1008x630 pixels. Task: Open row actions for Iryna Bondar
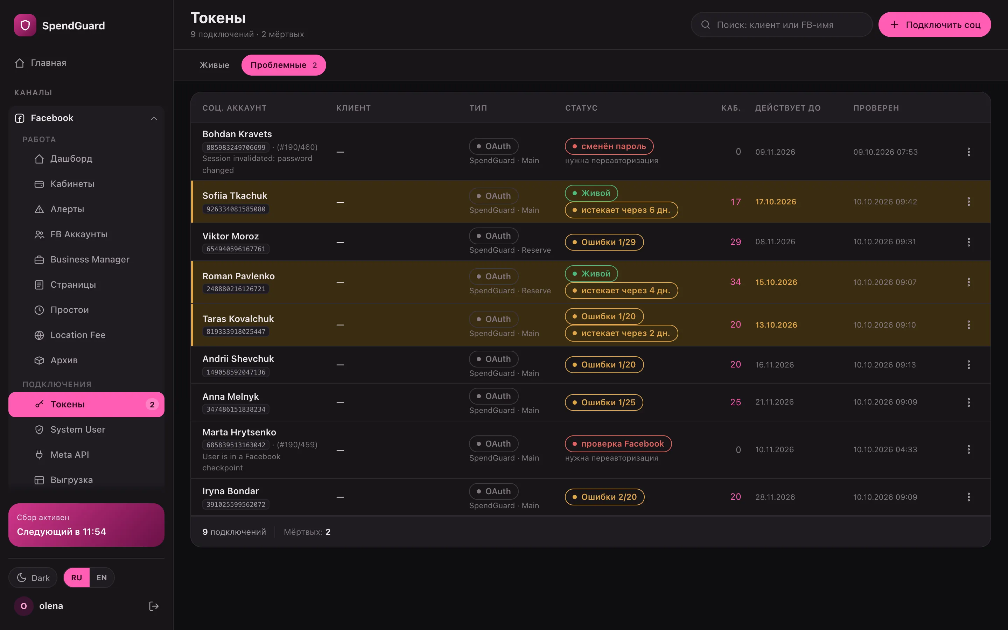point(968,497)
